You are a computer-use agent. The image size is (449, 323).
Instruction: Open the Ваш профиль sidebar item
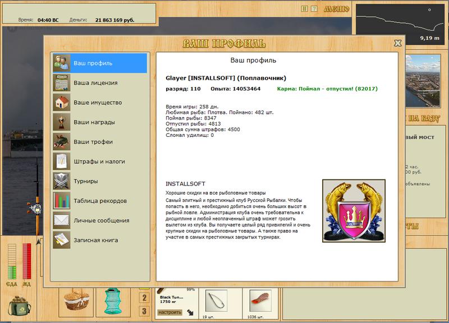click(100, 63)
